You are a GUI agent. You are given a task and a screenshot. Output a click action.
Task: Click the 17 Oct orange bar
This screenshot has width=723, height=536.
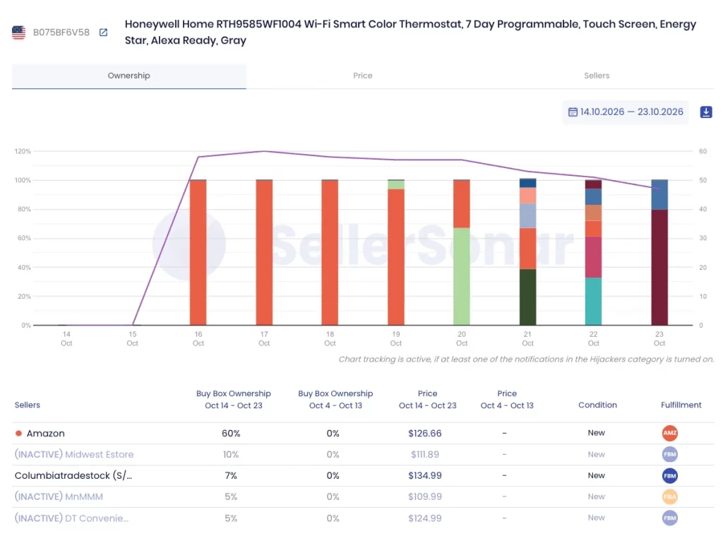pos(264,252)
